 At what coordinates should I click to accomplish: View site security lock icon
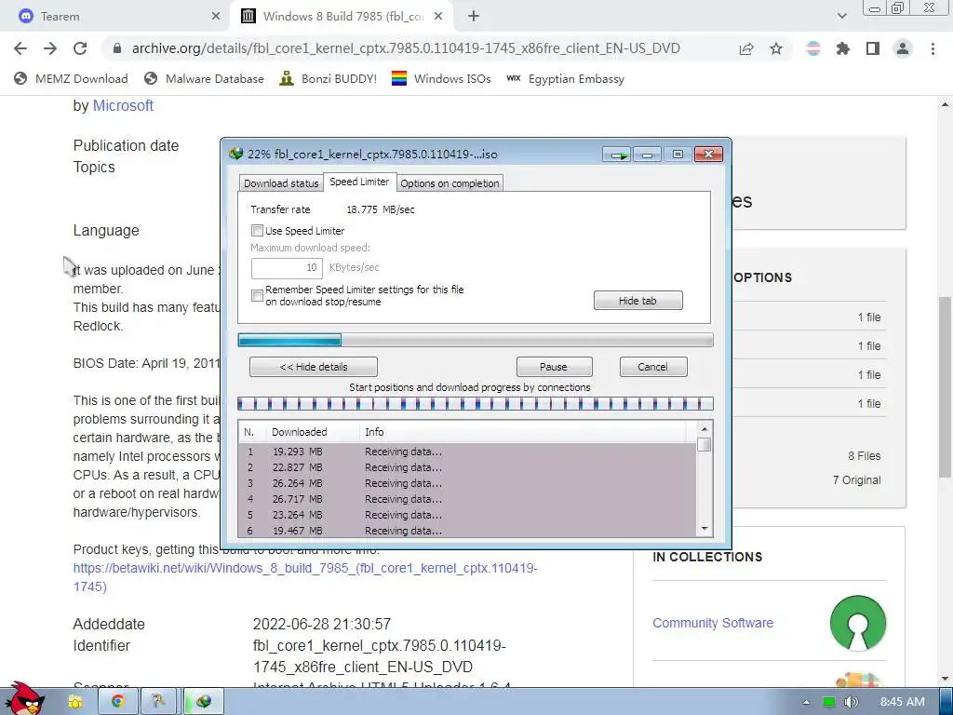[x=117, y=48]
